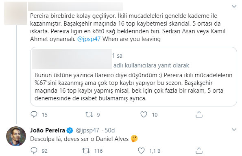Share João Pereira's tweet
The image size is (242, 156).
199,151
